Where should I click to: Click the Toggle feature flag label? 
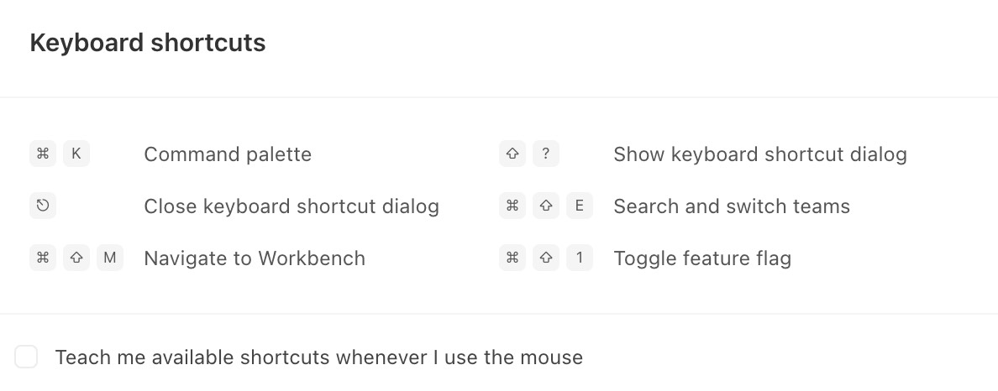[702, 258]
